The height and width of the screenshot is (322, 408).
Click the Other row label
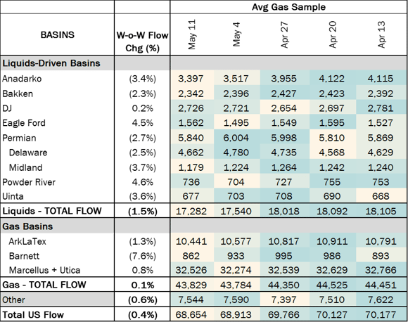tap(13, 300)
